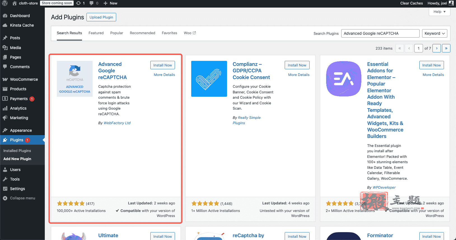Switch to the Popular plugins tab
The height and width of the screenshot is (240, 456).
point(117,33)
